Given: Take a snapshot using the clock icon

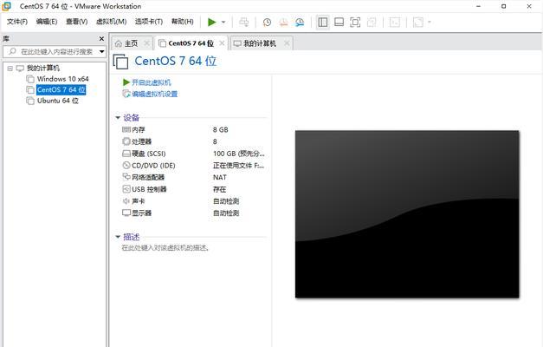Looking at the screenshot, I should pyautogui.click(x=267, y=23).
